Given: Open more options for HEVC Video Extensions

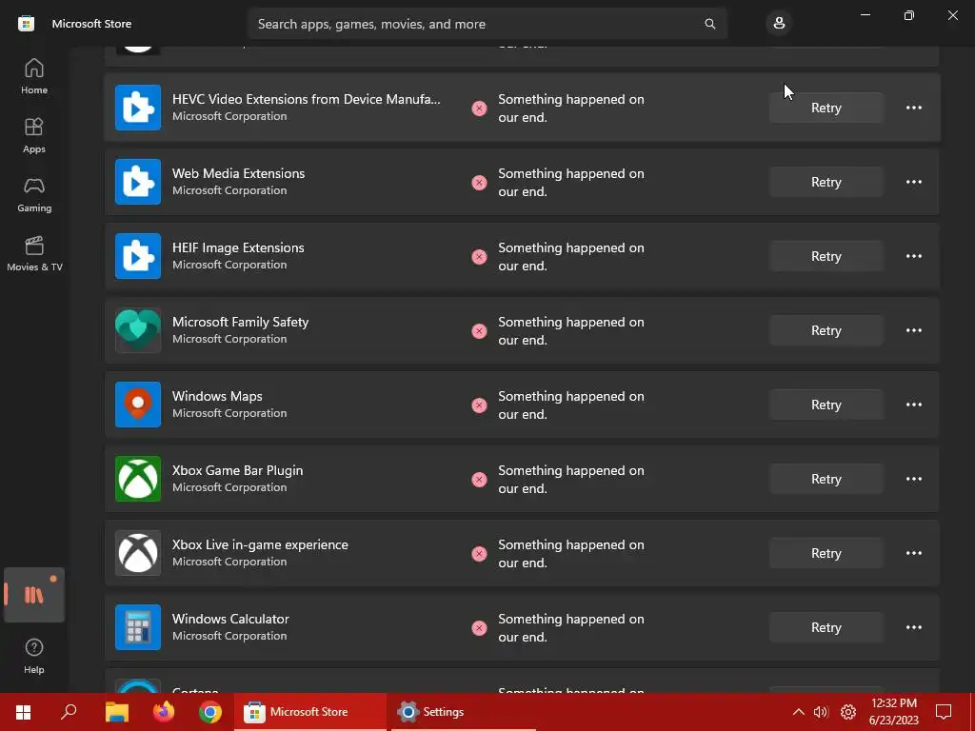Looking at the screenshot, I should [913, 108].
